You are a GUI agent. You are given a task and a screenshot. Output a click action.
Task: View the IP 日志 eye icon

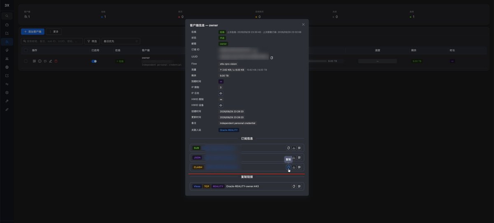coord(221,93)
